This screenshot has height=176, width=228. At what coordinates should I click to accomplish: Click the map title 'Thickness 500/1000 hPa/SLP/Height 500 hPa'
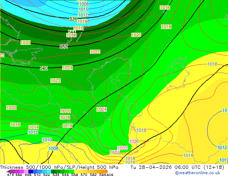[x=59, y=167]
